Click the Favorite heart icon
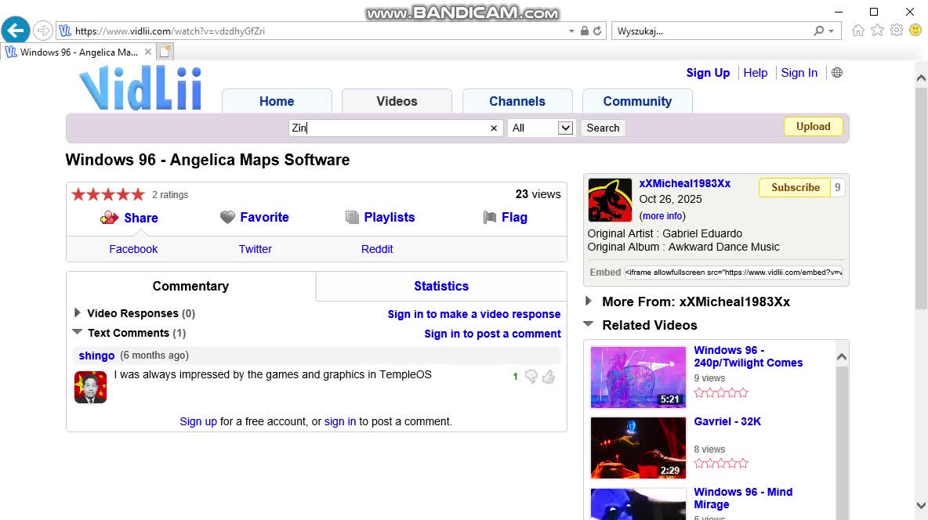The width and height of the screenshot is (928, 520). (x=227, y=217)
